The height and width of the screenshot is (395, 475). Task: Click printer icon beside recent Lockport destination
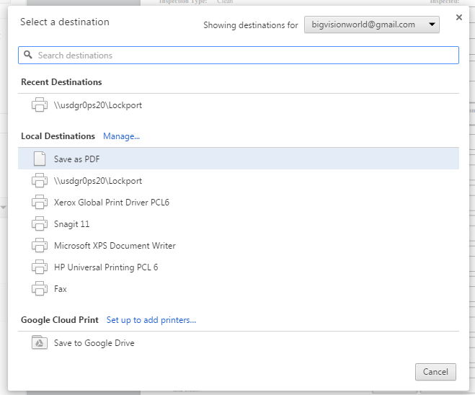click(40, 105)
